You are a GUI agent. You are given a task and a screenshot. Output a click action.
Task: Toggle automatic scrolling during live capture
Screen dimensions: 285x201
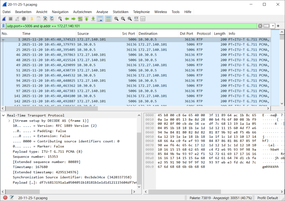(100, 19)
